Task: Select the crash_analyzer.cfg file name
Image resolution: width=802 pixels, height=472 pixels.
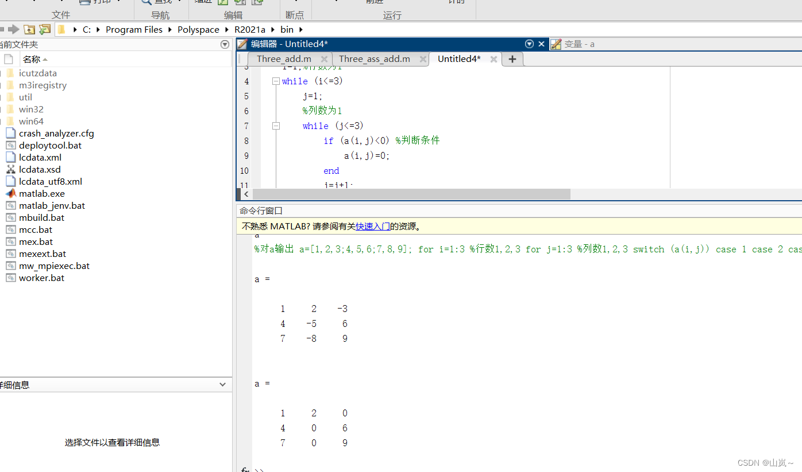Action: pyautogui.click(x=56, y=133)
